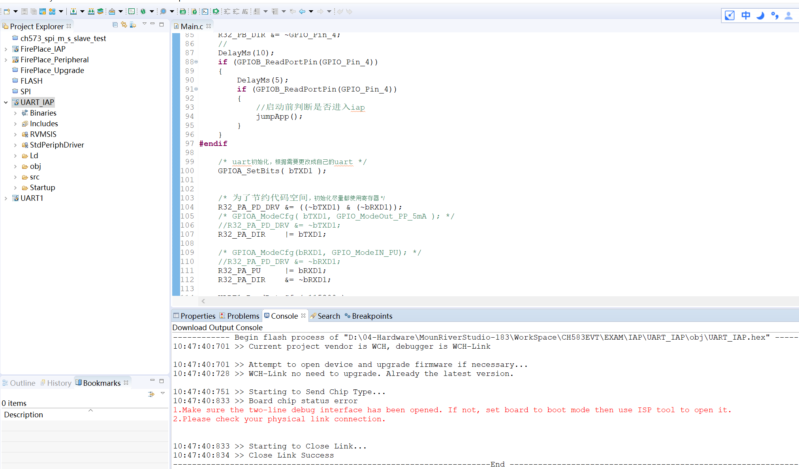This screenshot has width=799, height=469.
Task: Switch to the Search tab
Action: (325, 316)
